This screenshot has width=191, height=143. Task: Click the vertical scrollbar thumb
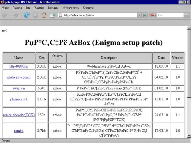189,64
